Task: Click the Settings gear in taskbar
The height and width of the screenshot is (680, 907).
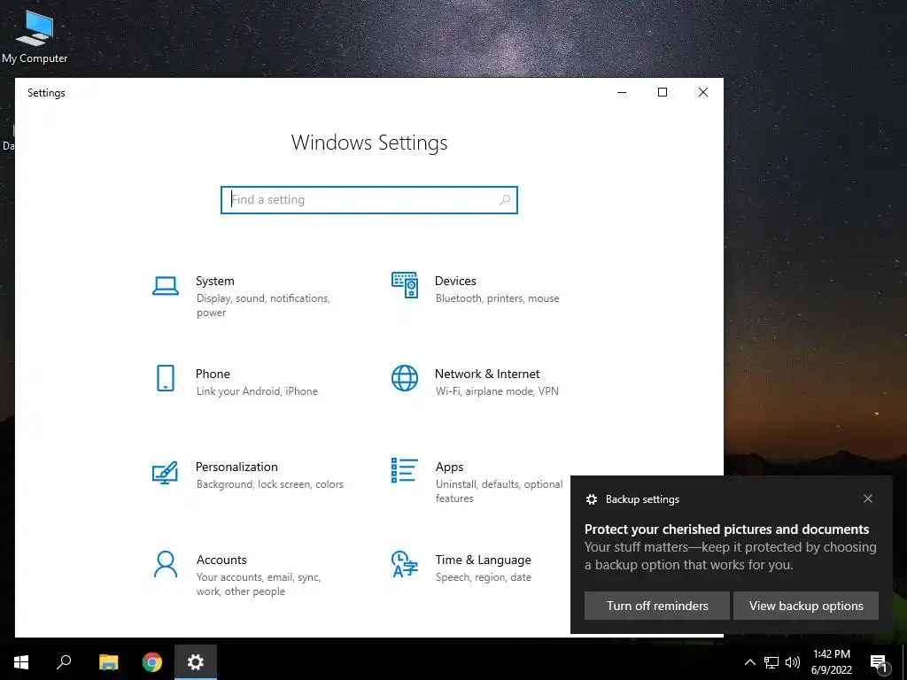Action: tap(196, 662)
